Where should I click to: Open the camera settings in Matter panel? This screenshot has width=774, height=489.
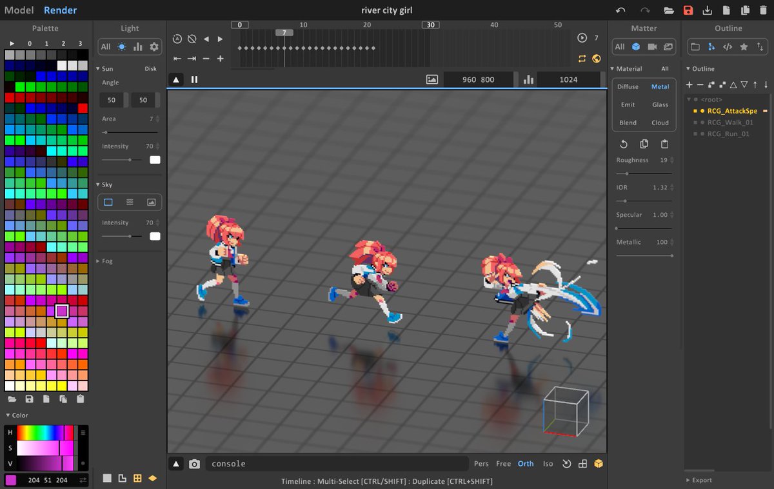(x=652, y=46)
